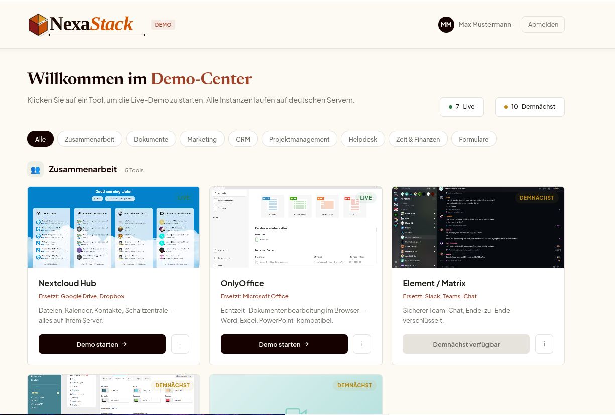Select the Zeit & Finanzen category
The image size is (615, 415).
(418, 139)
